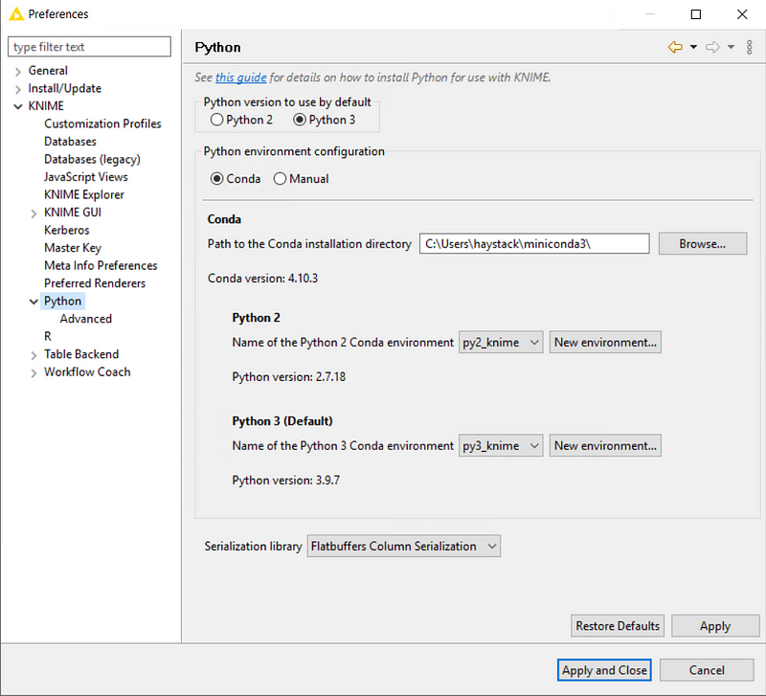Select Preferred Renderers entry
Screen dimensions: 766x696
pyautogui.click(x=95, y=283)
